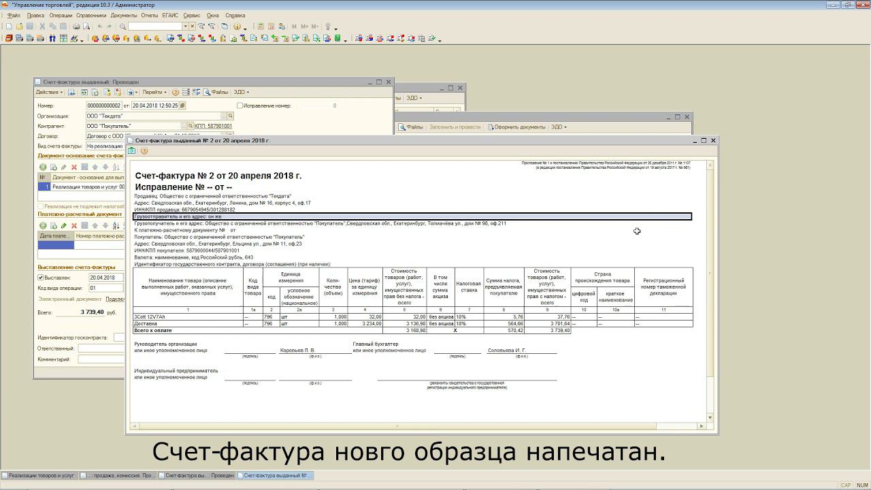This screenshot has width=871, height=490.
Task: Click the Print preview icon in main toolbar
Action: [86, 27]
